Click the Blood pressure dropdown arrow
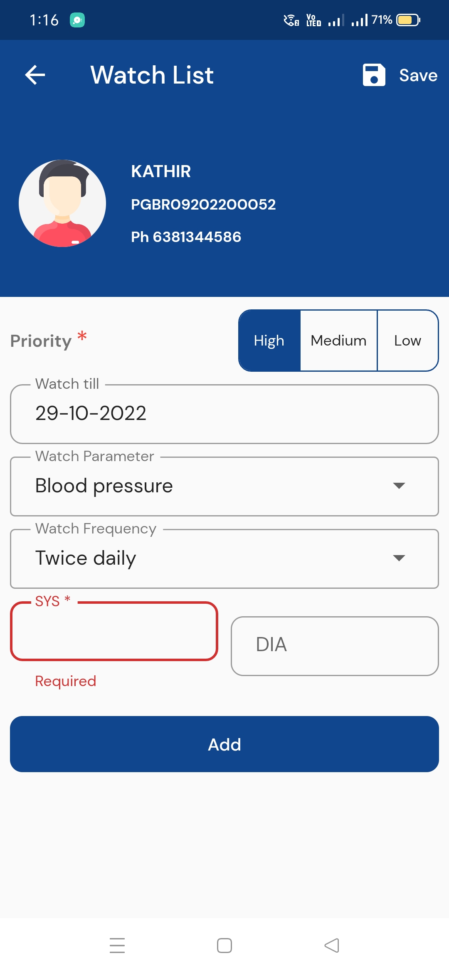This screenshot has height=973, width=449. coord(399,486)
